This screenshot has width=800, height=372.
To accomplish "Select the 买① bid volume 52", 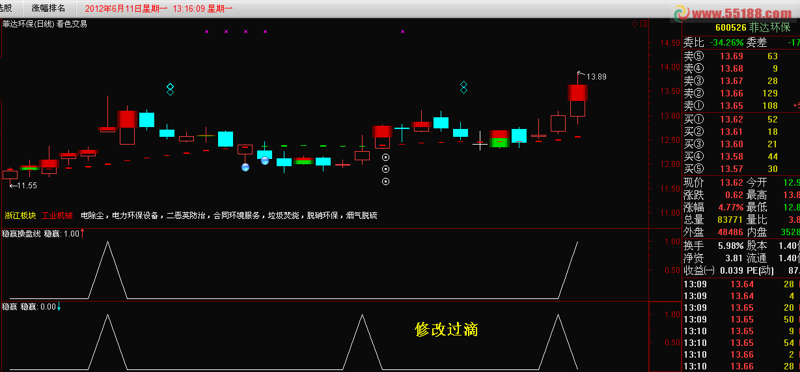I will point(773,119).
